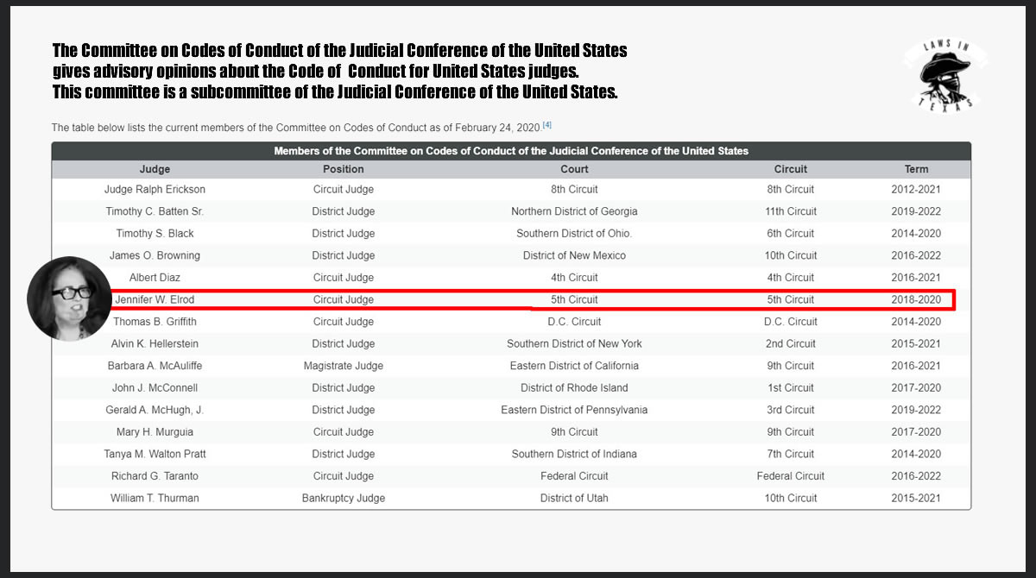
Task: Select the Timothy C. Batten Sr. row
Action: (511, 211)
